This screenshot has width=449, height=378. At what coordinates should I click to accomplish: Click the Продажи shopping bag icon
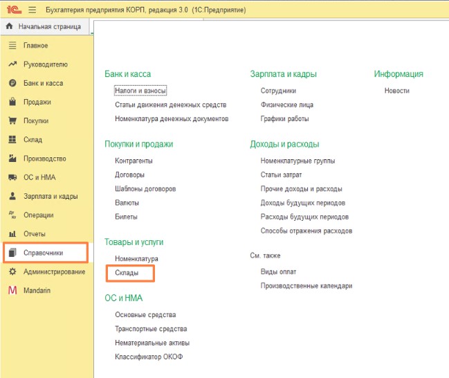pyautogui.click(x=12, y=102)
